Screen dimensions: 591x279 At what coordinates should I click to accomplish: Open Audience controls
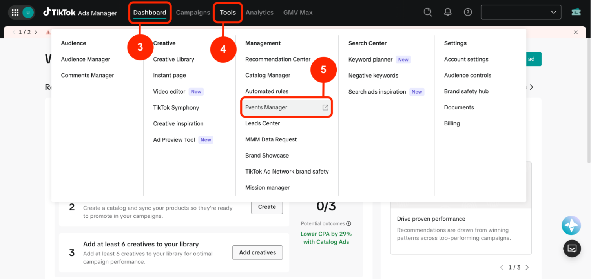[x=467, y=75]
